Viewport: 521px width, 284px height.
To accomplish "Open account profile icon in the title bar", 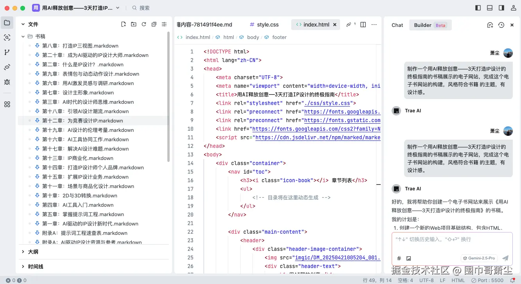I will 513,8.
